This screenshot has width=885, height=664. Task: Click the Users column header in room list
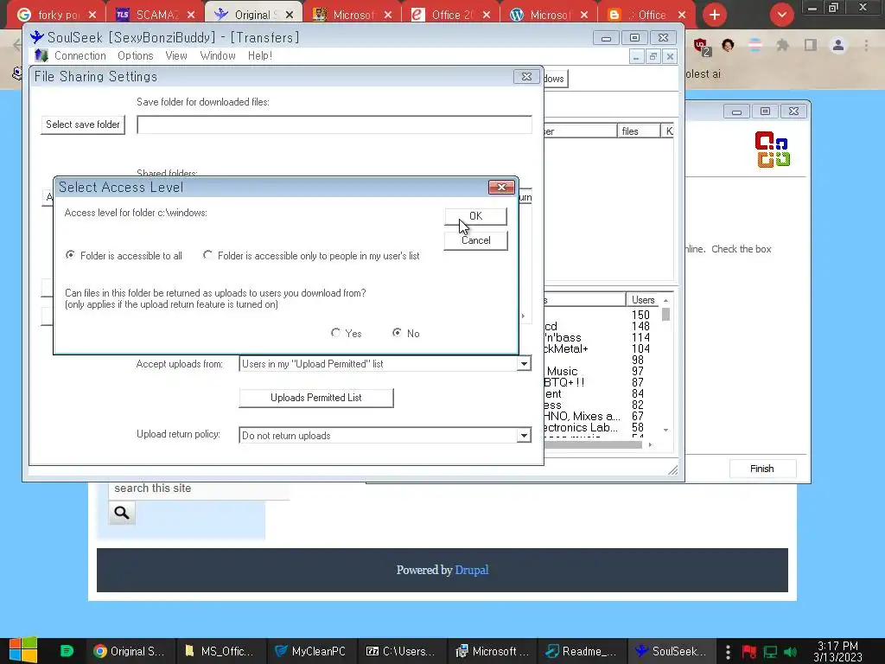pos(643,300)
